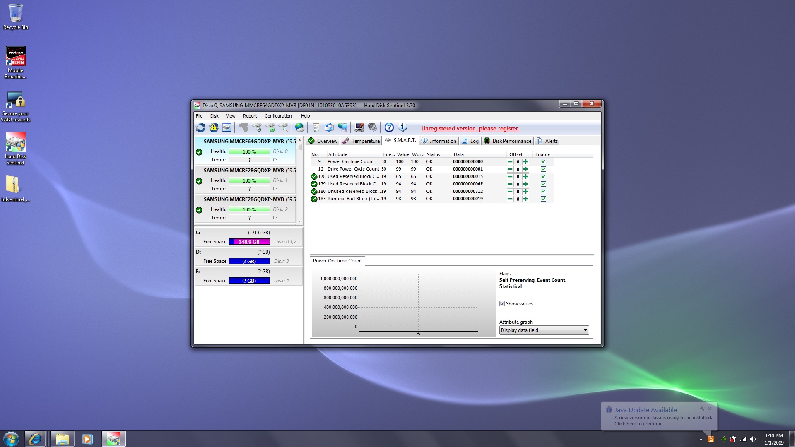This screenshot has width=795, height=447.
Task: Open the Help menu
Action: (305, 116)
